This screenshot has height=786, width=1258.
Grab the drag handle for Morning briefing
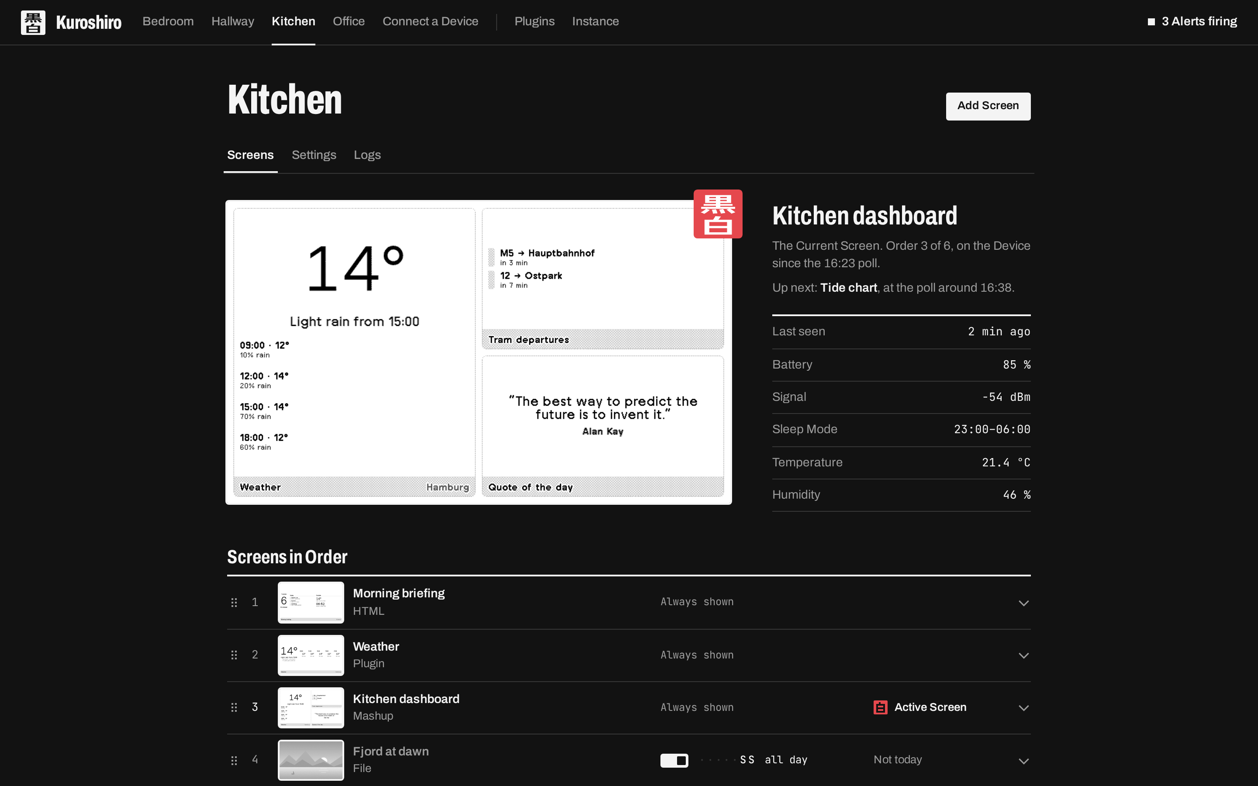point(234,603)
